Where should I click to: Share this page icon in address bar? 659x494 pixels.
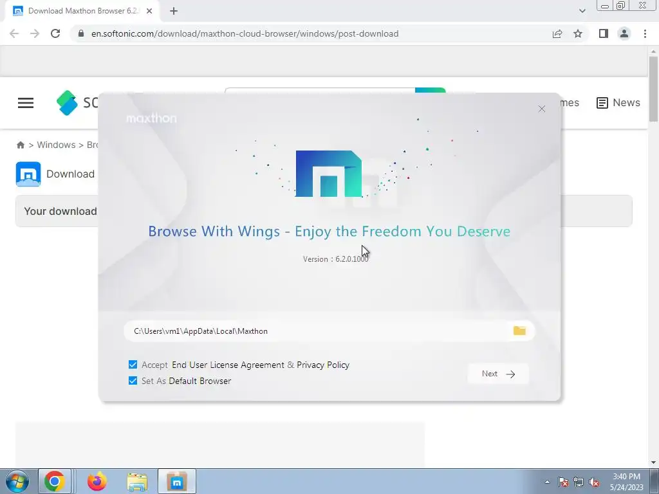tap(557, 33)
